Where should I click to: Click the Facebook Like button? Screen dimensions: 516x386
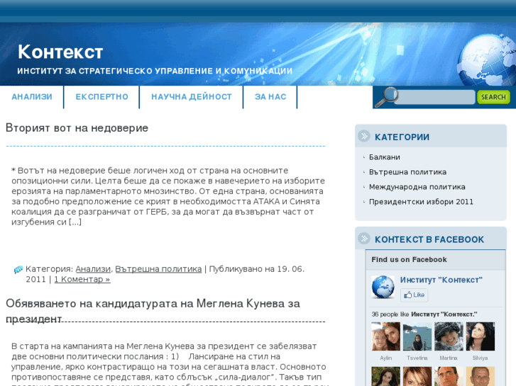[414, 295]
